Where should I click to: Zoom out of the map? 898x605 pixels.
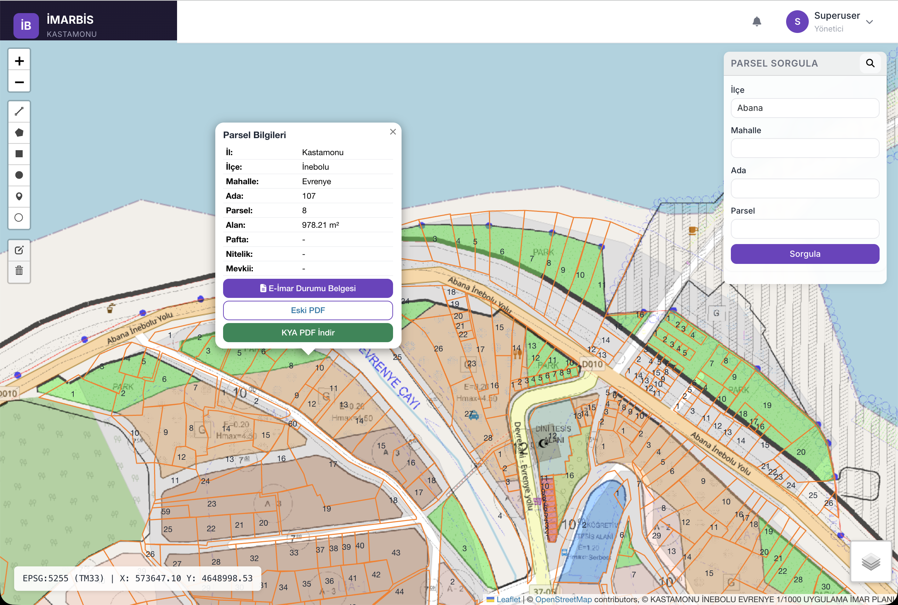point(19,82)
